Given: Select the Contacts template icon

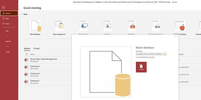Looking at the screenshot, I should coord(107,26).
